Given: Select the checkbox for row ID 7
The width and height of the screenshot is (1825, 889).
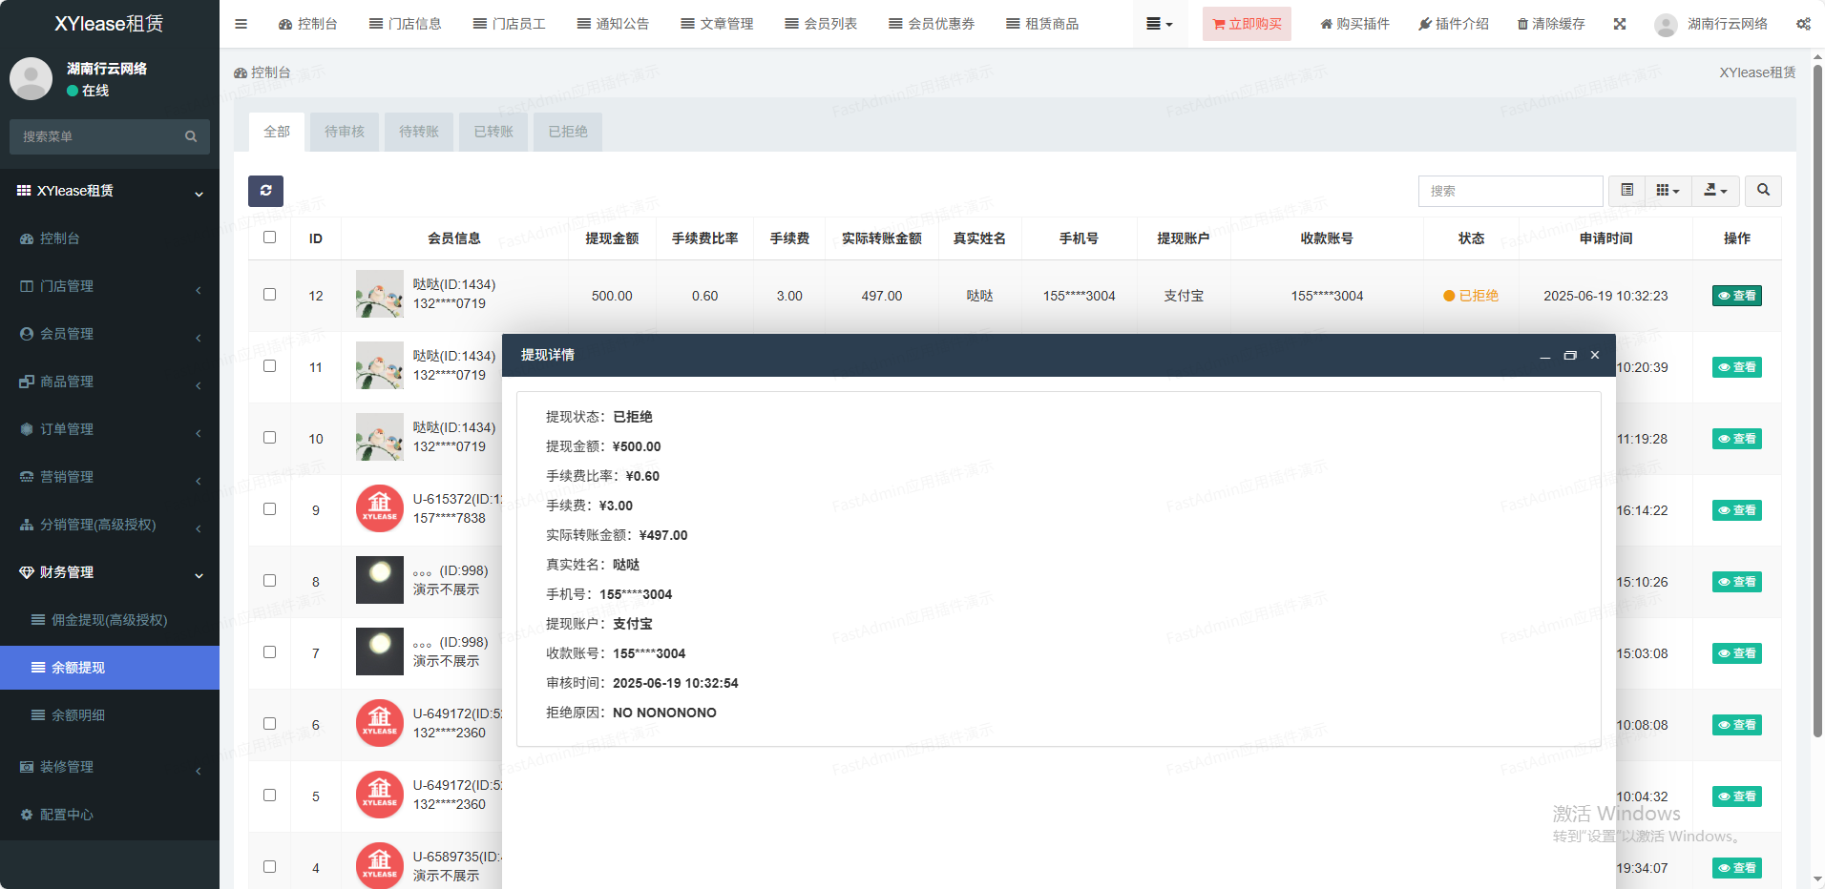Looking at the screenshot, I should (x=270, y=652).
